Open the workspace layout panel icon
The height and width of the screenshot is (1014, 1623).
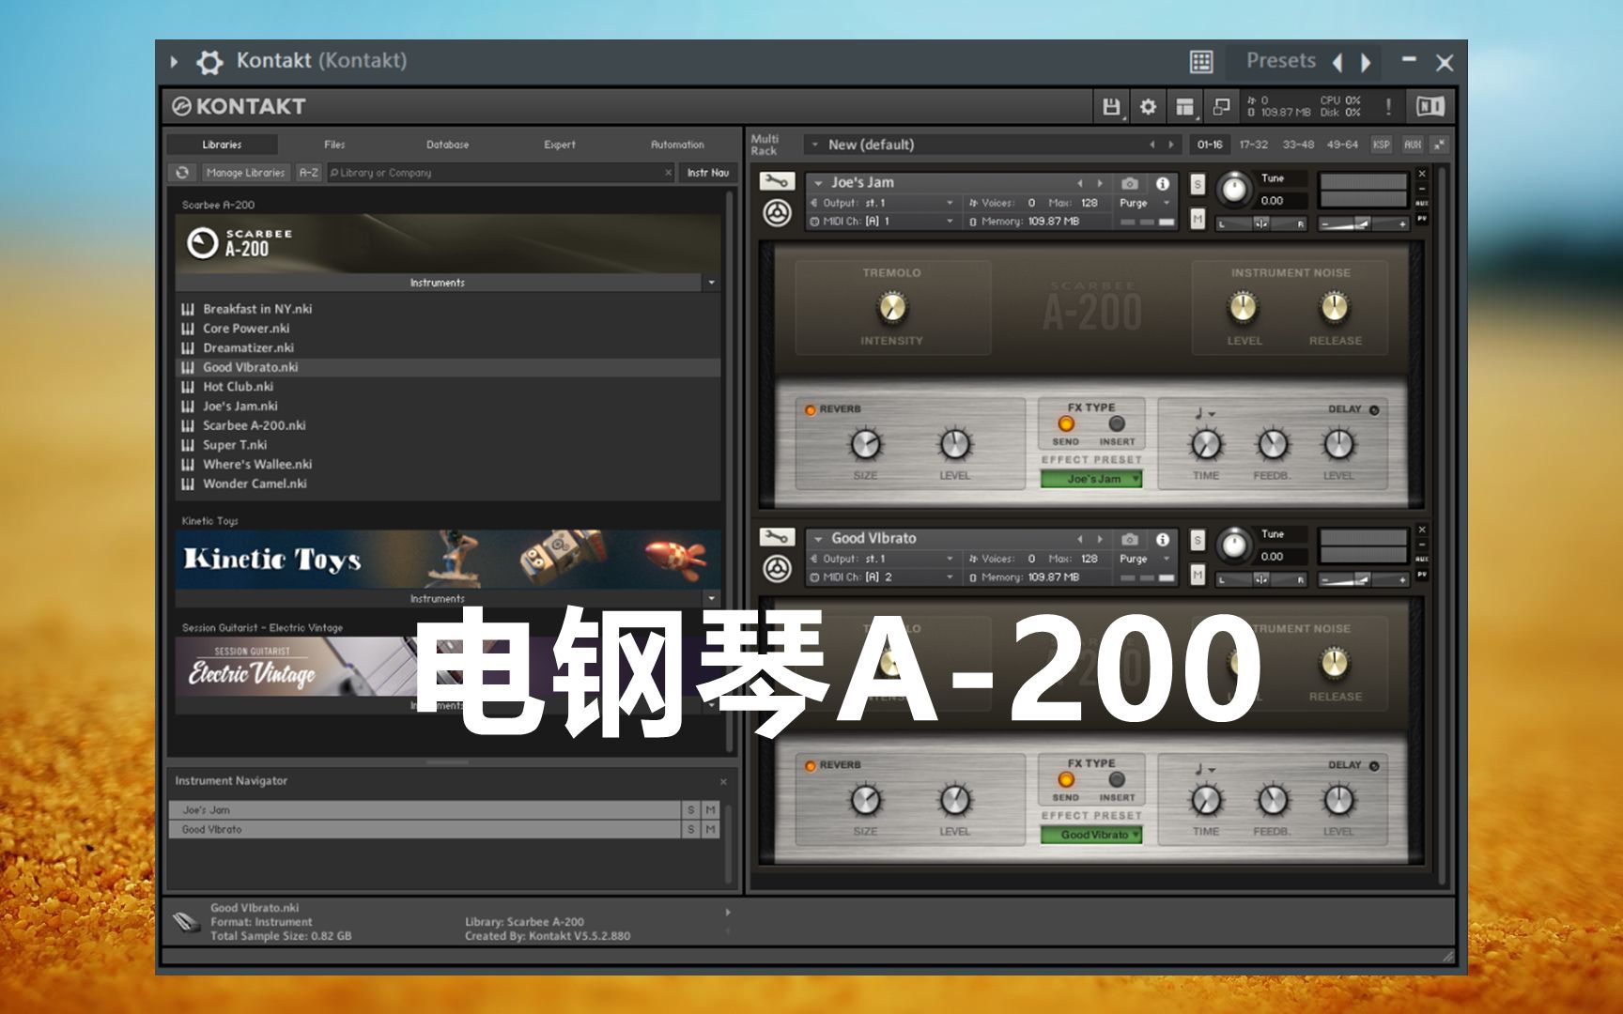(1184, 107)
